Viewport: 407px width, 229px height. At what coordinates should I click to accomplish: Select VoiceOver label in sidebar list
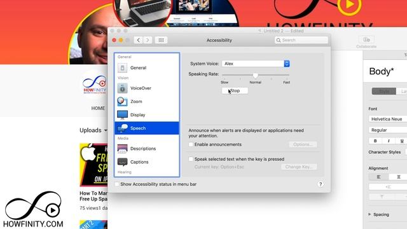141,88
